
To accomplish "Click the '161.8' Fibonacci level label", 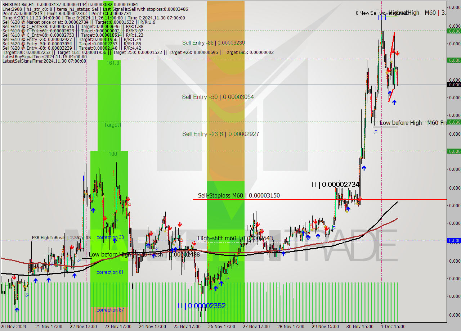I will pyautogui.click(x=113, y=63).
